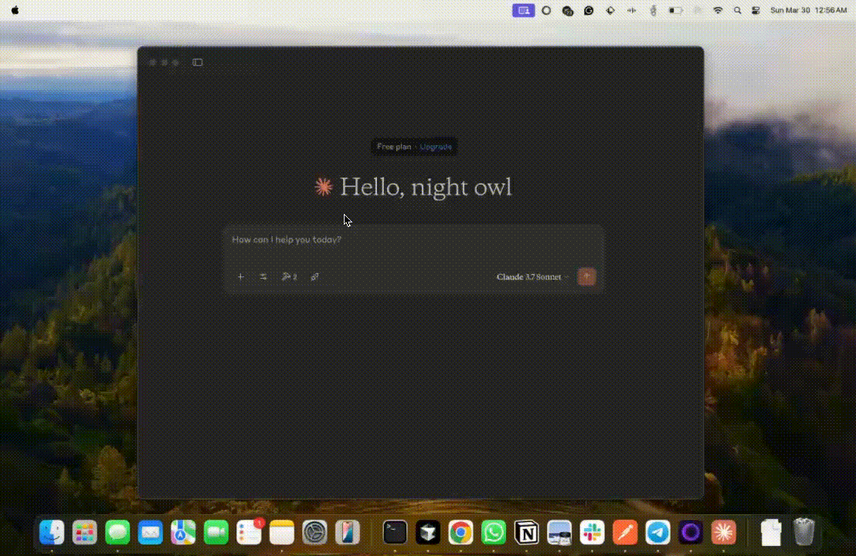Open the Claude app icon in the Dock
856x556 pixels.
723,532
